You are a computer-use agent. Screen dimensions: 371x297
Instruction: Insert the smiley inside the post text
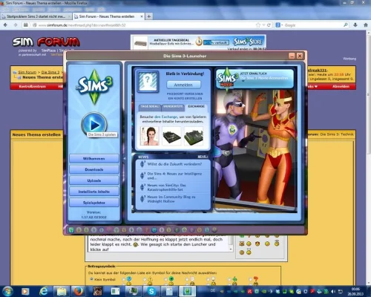[135, 244]
